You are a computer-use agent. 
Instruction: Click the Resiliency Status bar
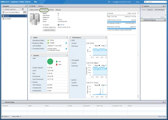(122, 28)
